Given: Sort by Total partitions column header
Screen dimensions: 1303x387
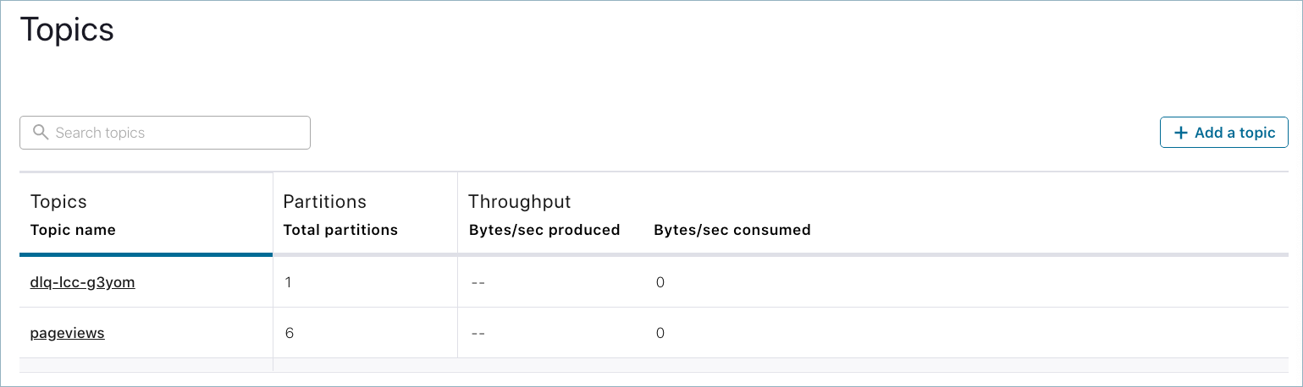Looking at the screenshot, I should [x=340, y=230].
